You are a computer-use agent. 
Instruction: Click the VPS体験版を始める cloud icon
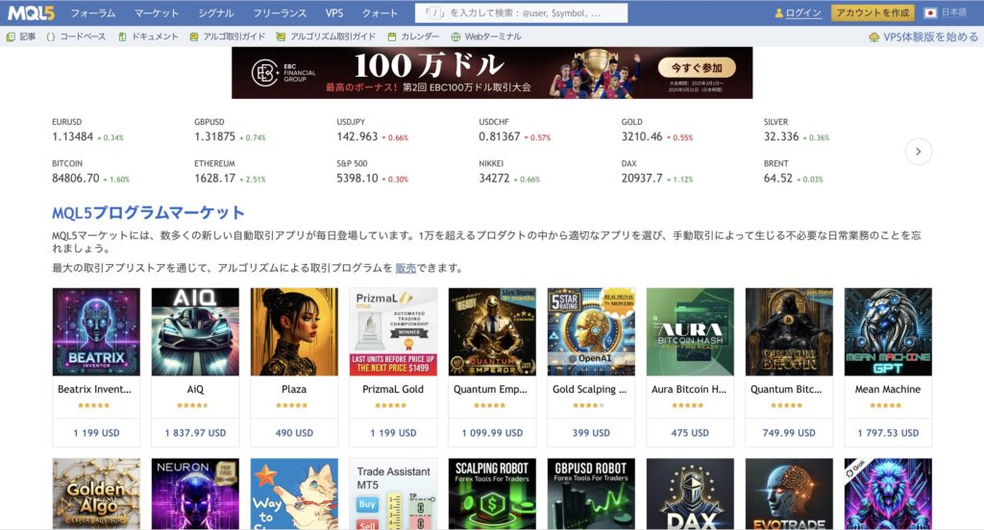pos(873,37)
